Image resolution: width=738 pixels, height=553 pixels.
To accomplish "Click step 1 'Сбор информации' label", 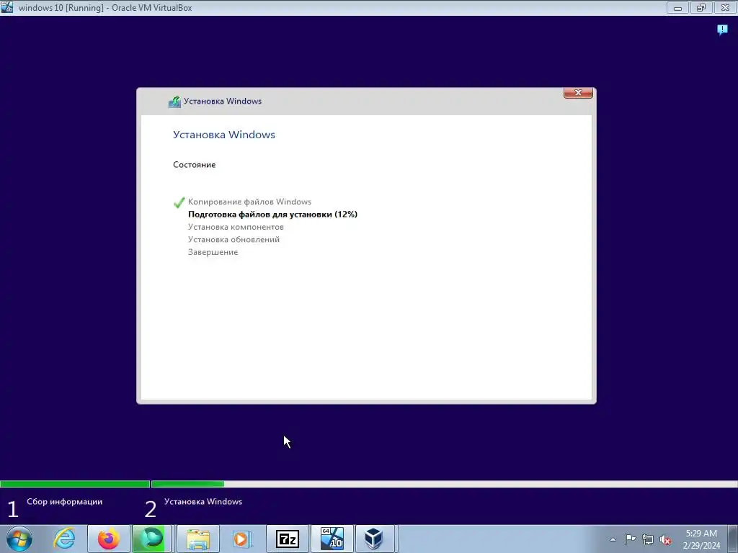I will 64,502.
